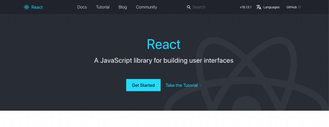This screenshot has height=127, width=329.
Task: Go to the Blog page
Action: pos(122,7)
